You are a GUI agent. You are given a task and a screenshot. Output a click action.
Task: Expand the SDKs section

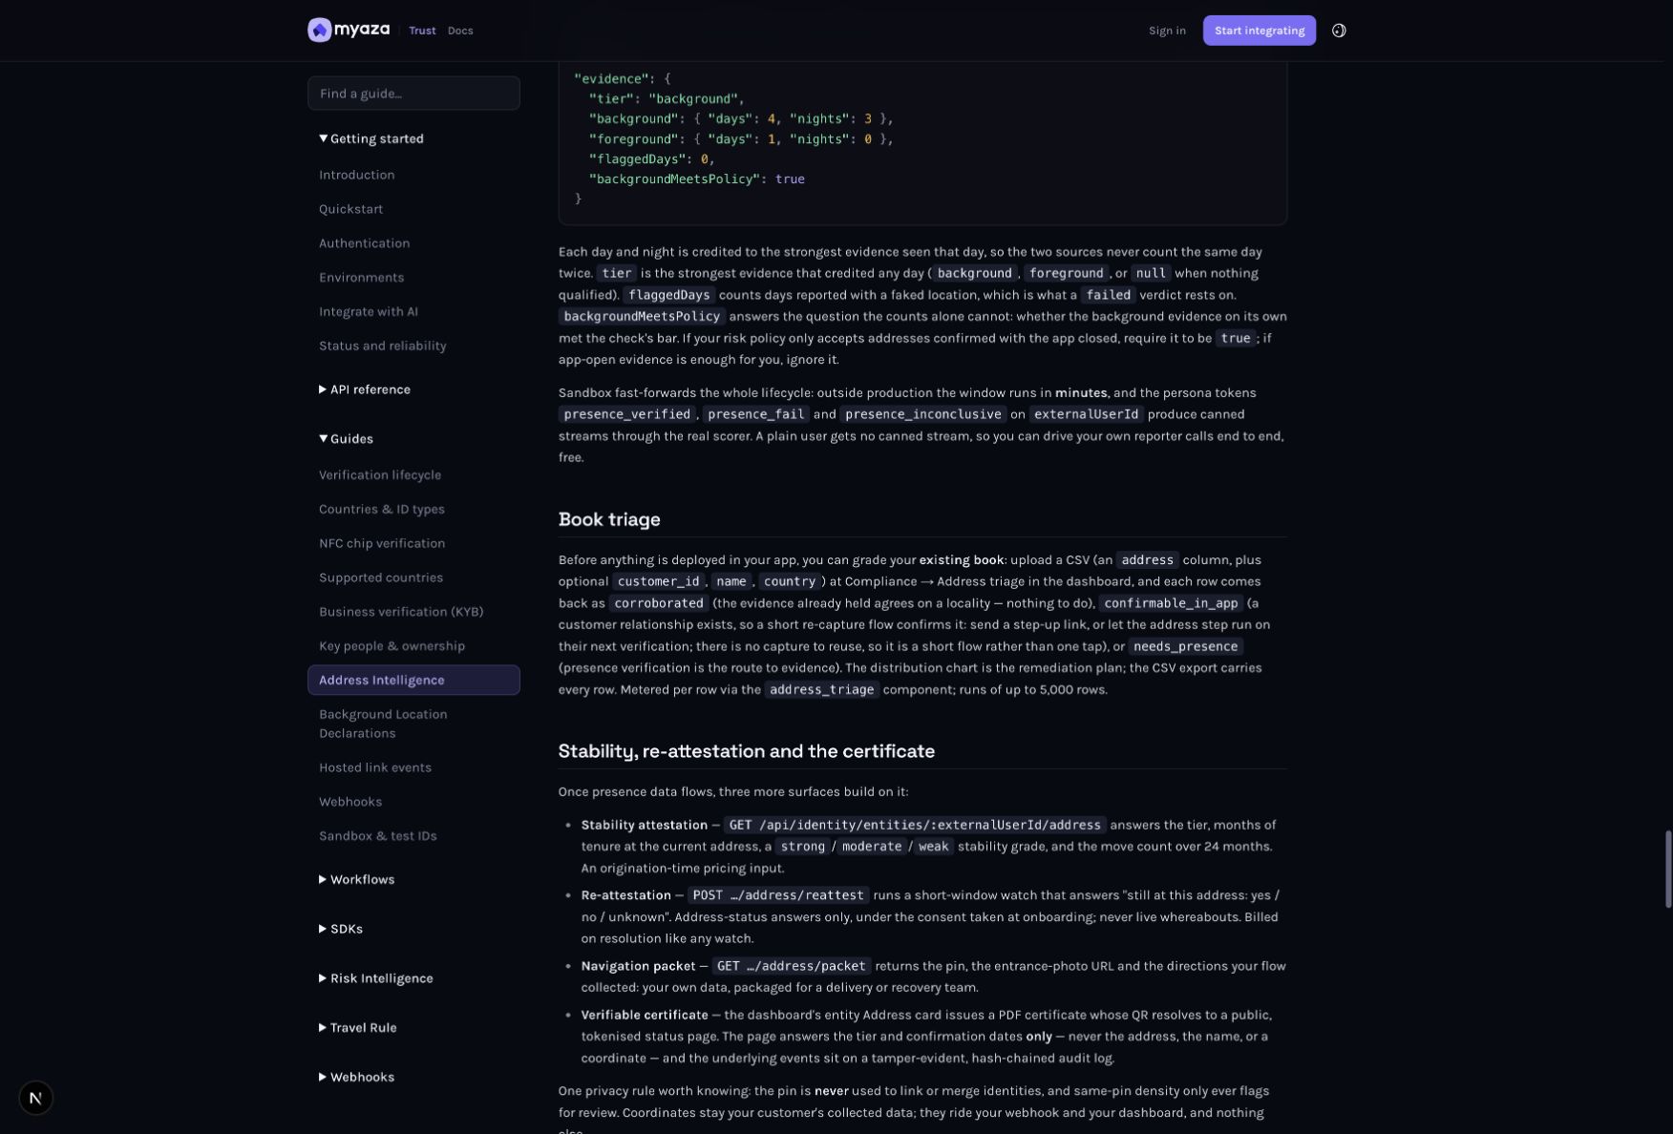click(340, 929)
